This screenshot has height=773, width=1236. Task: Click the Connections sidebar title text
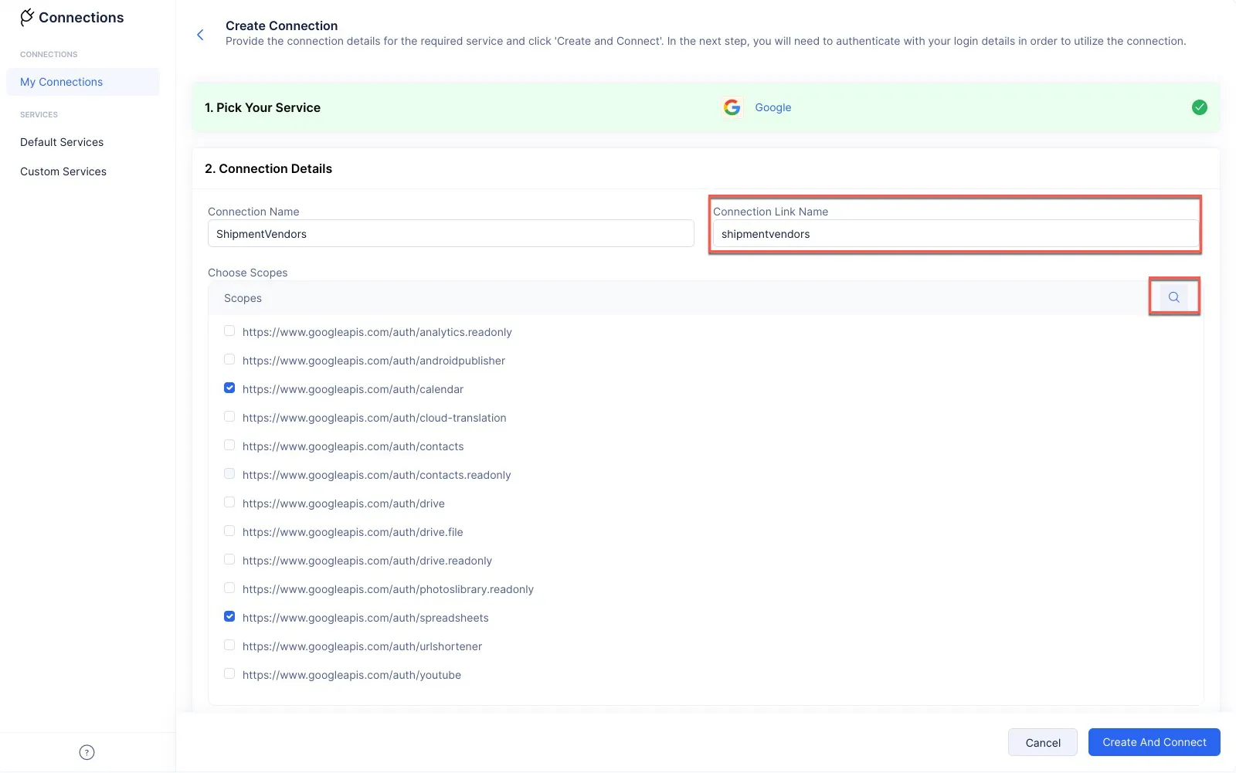tap(81, 18)
